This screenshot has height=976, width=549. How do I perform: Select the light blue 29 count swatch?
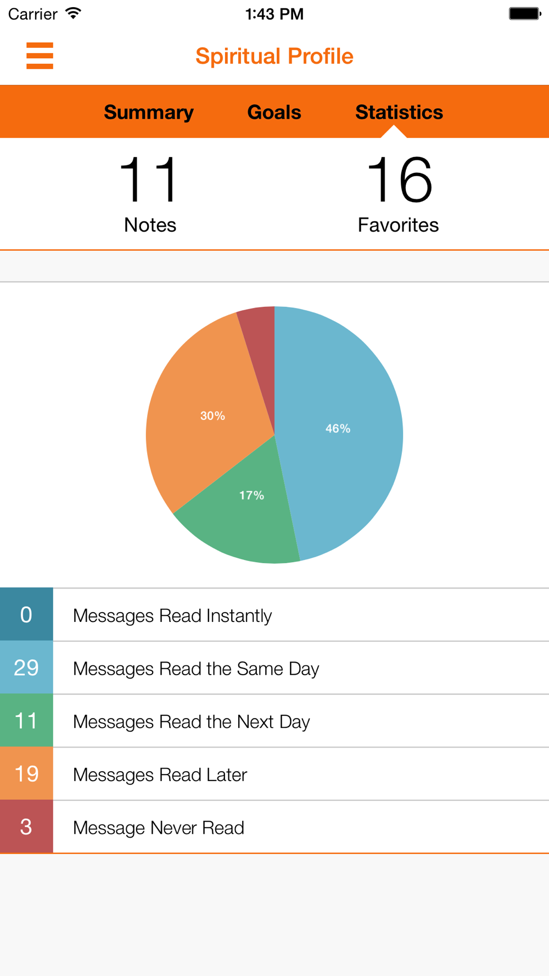point(26,668)
